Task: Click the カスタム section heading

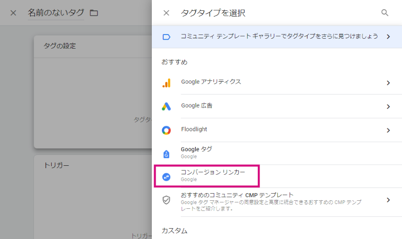Action: pos(175,230)
